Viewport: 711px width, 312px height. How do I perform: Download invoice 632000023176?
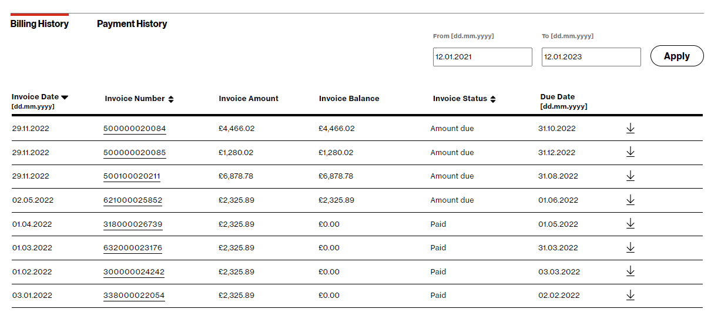tap(630, 247)
